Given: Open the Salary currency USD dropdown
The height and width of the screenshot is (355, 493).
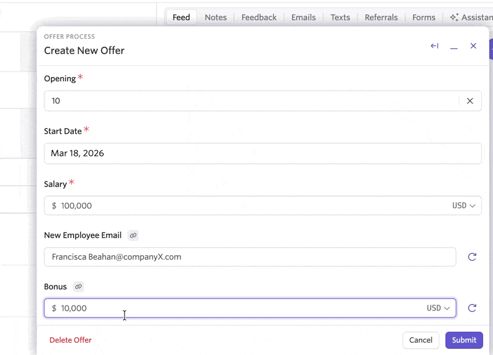Looking at the screenshot, I should (x=463, y=206).
